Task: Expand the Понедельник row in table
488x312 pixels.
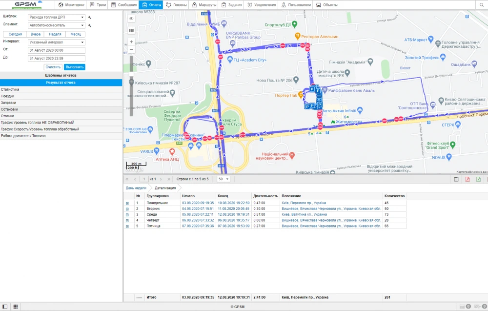Action: point(127,203)
